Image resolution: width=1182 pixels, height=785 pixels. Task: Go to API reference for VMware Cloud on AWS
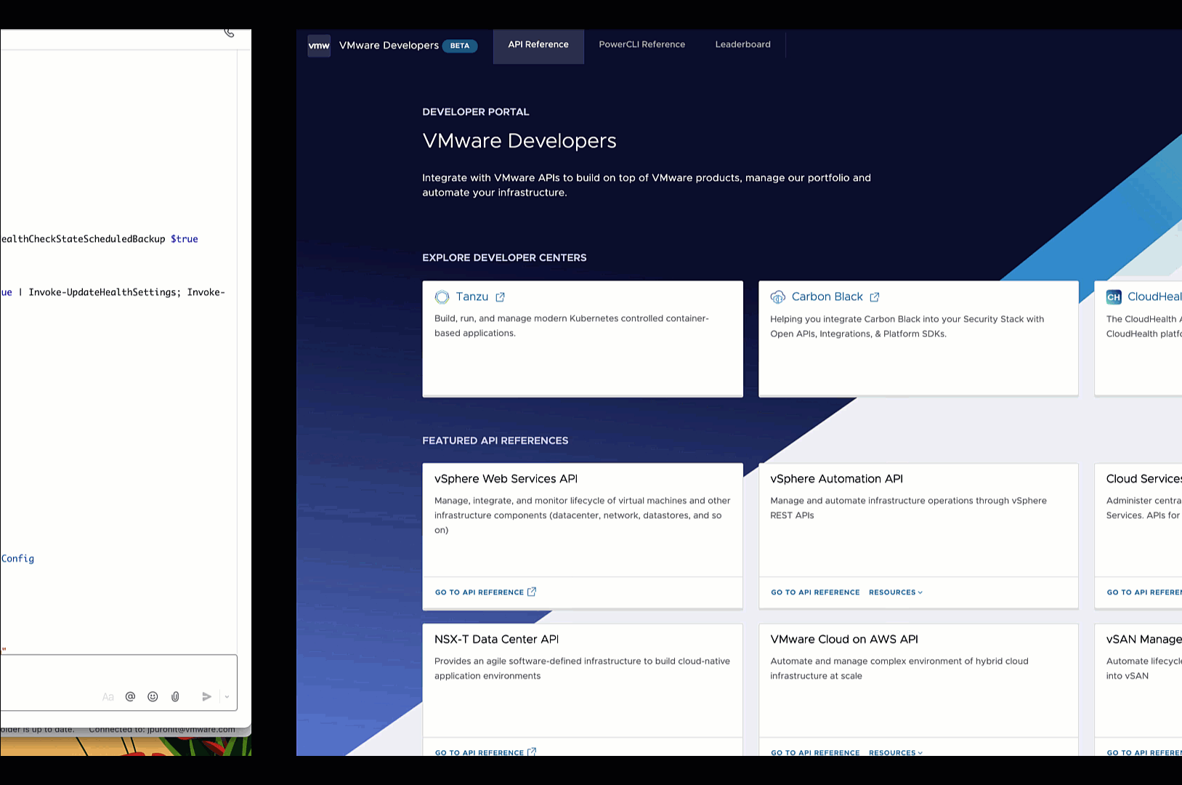pyautogui.click(x=815, y=752)
